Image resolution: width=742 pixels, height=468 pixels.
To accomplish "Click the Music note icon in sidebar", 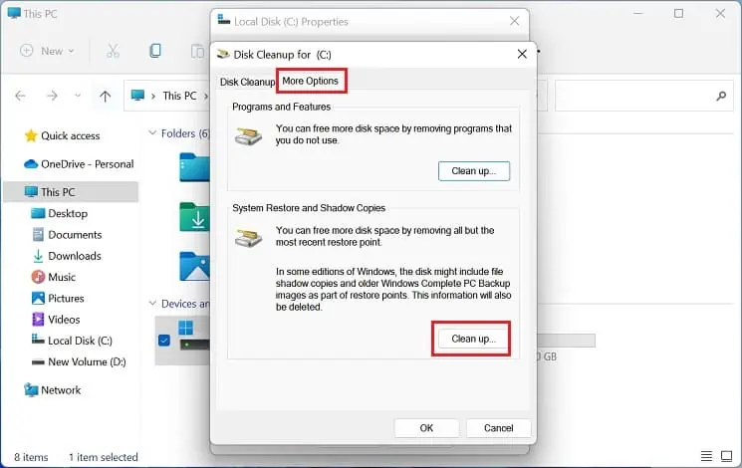I will point(38,277).
